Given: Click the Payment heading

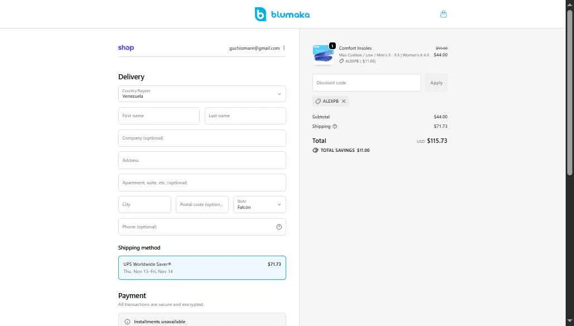Looking at the screenshot, I should (132, 296).
